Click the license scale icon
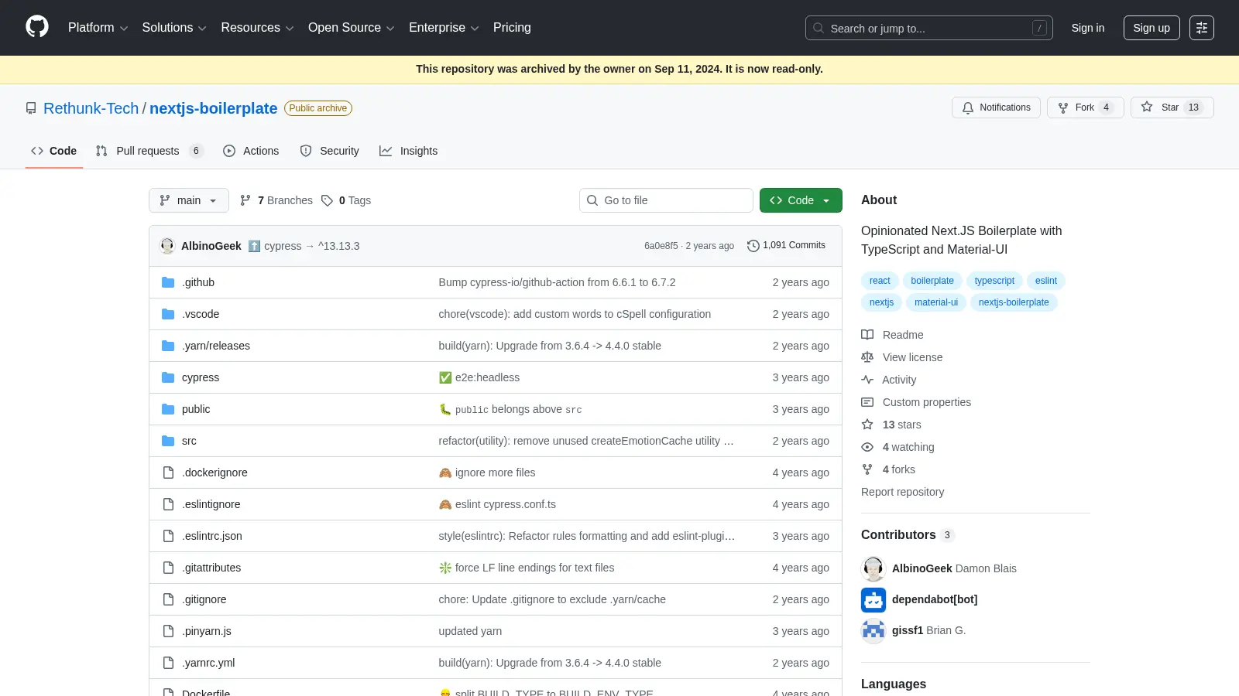1239x696 pixels. click(x=867, y=357)
